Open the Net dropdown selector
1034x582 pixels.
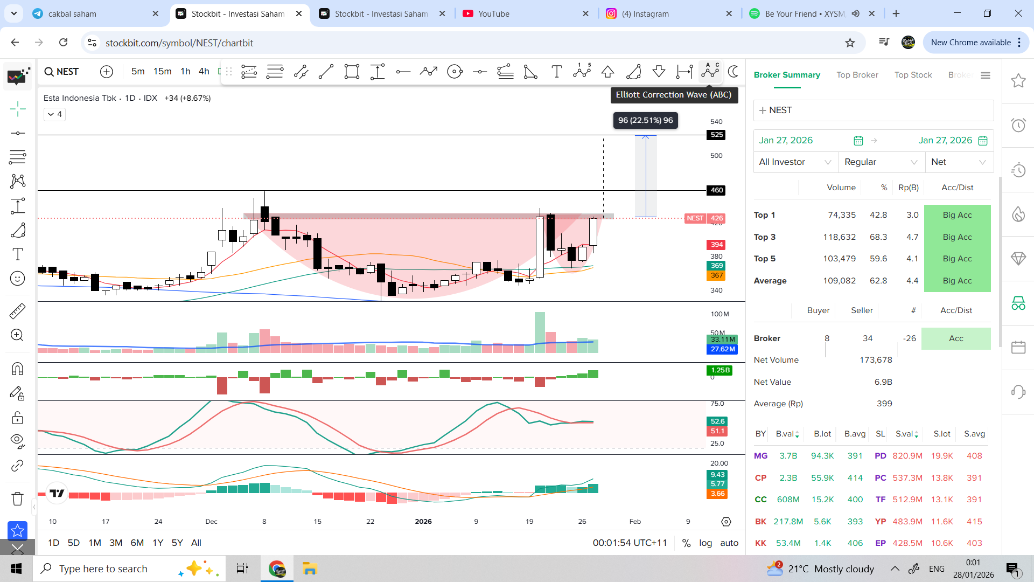point(959,162)
